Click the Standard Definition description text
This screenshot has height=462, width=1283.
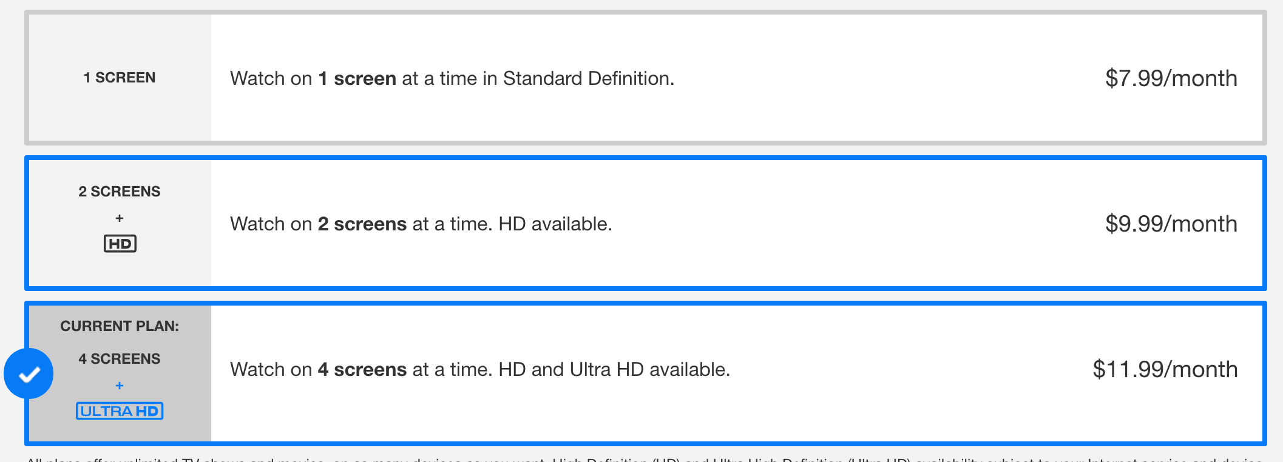tap(452, 78)
